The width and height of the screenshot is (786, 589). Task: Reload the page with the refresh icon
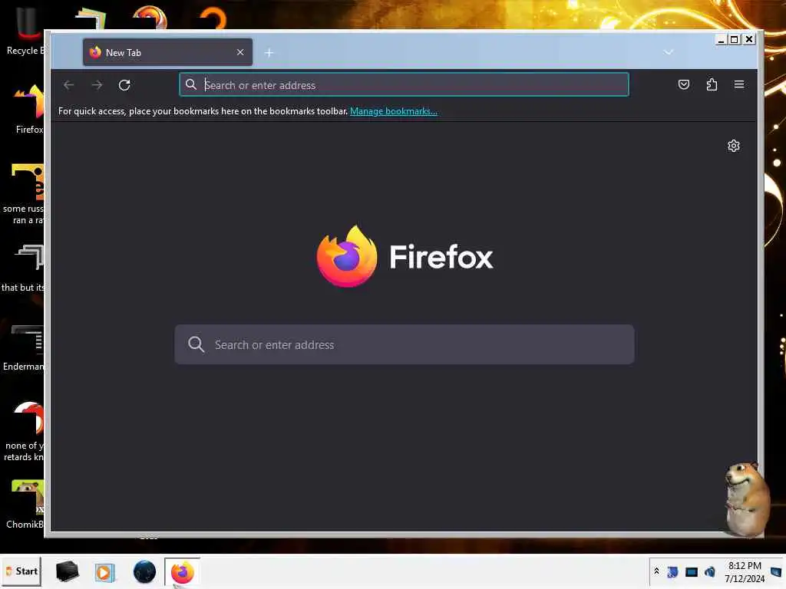tap(124, 85)
